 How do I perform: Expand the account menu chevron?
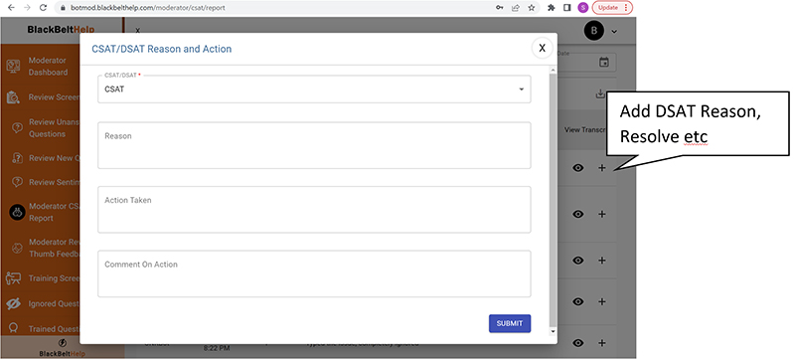click(x=614, y=32)
